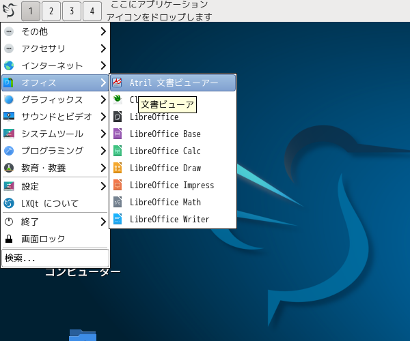Expand the 設定 submenu arrow
Screen dimensions: 410x341
pyautogui.click(x=103, y=186)
